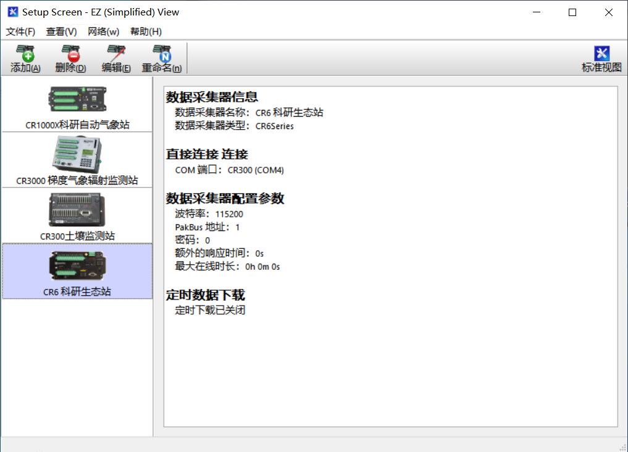The height and width of the screenshot is (452, 628).
Task: Select the CR6 科研生态站 datalogger
Action: (x=77, y=272)
